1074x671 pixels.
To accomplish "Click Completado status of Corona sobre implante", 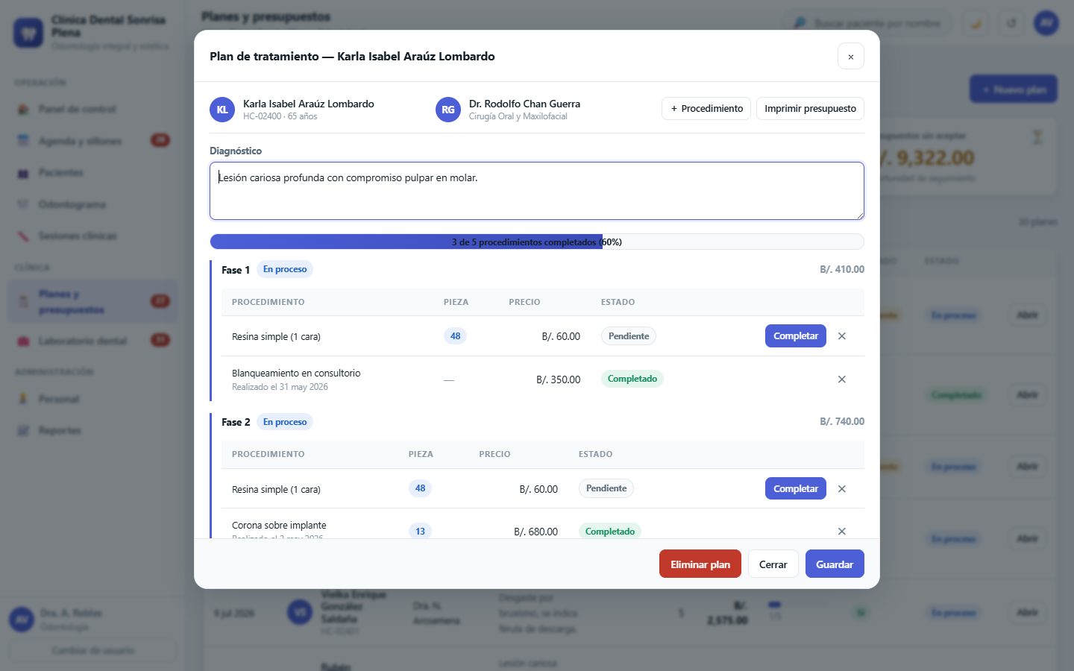I will pyautogui.click(x=610, y=532).
